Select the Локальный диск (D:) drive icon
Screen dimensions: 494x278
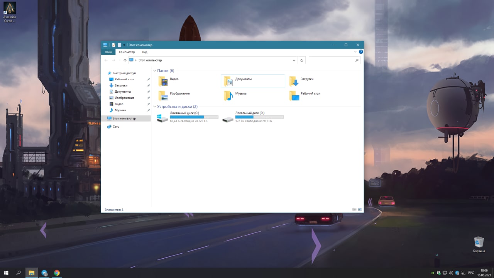tap(228, 119)
